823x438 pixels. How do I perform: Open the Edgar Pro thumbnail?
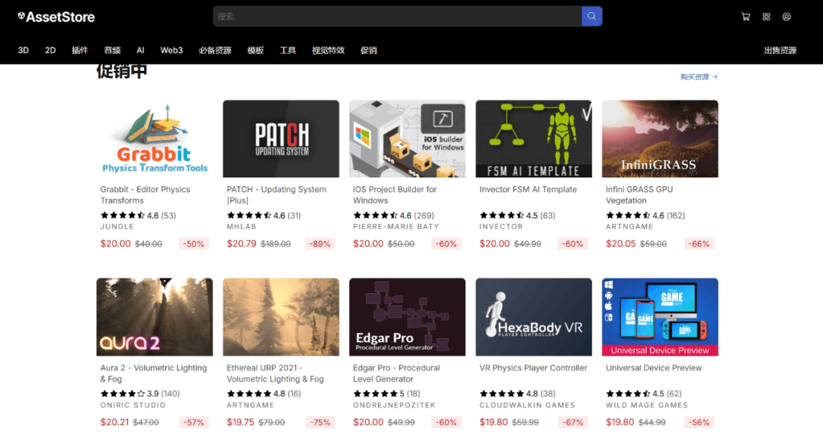(407, 317)
